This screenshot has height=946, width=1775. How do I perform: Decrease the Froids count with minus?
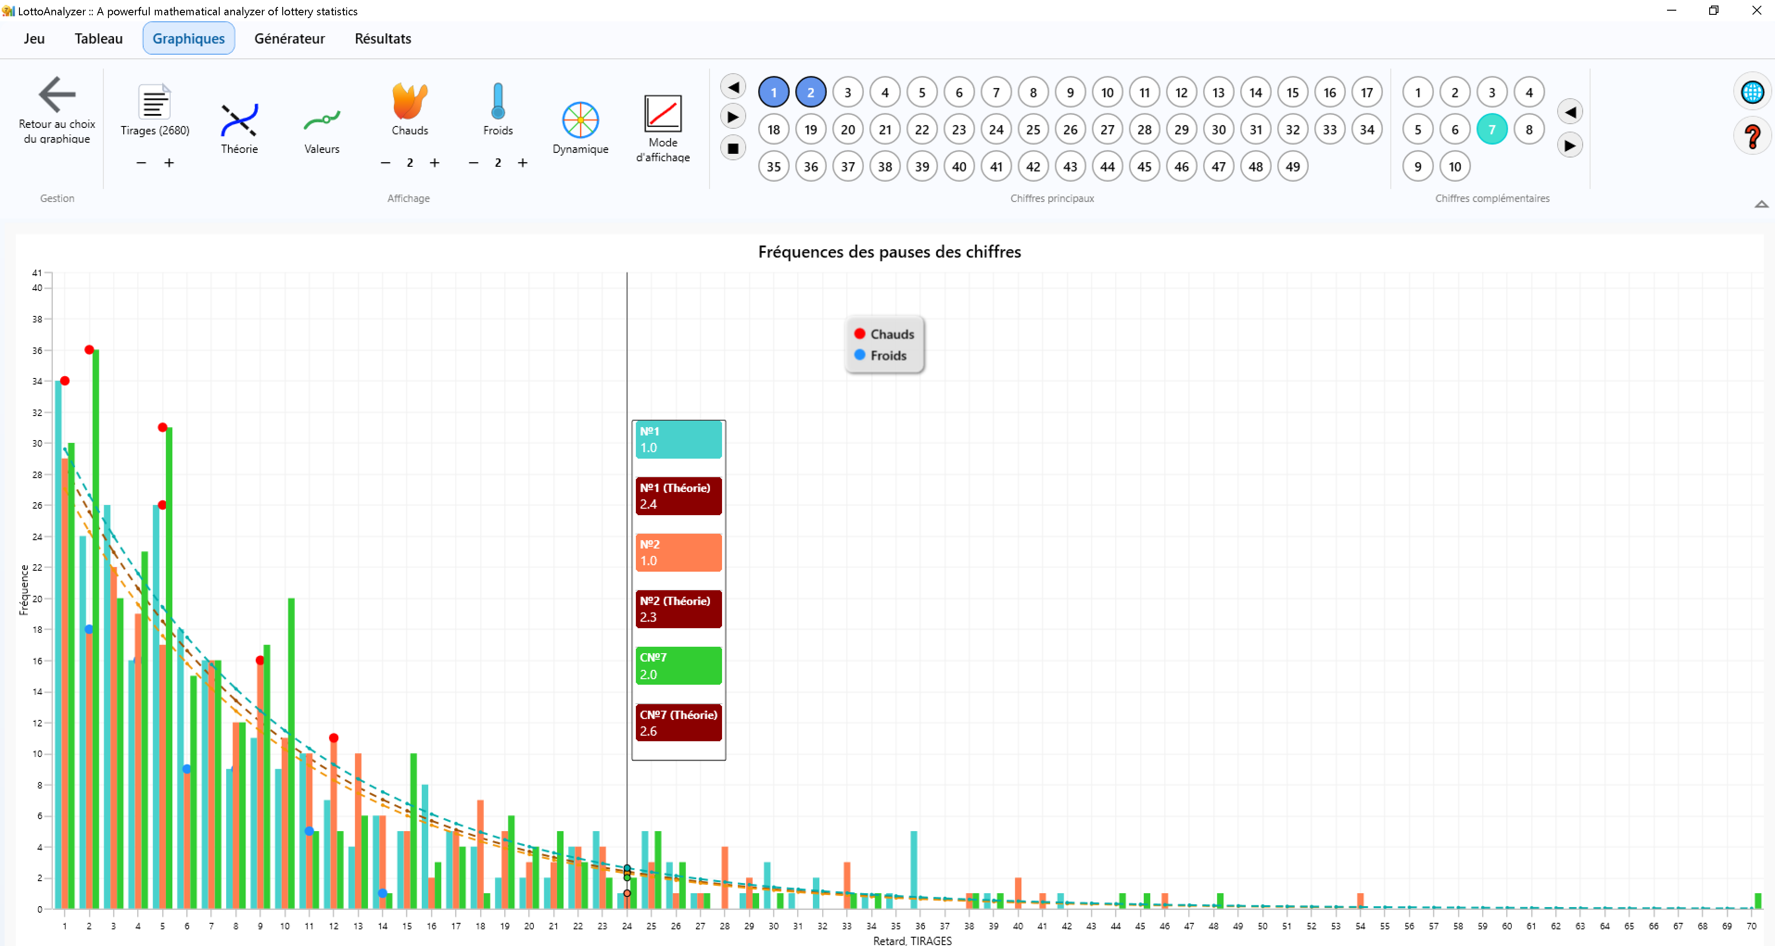pyautogui.click(x=473, y=163)
